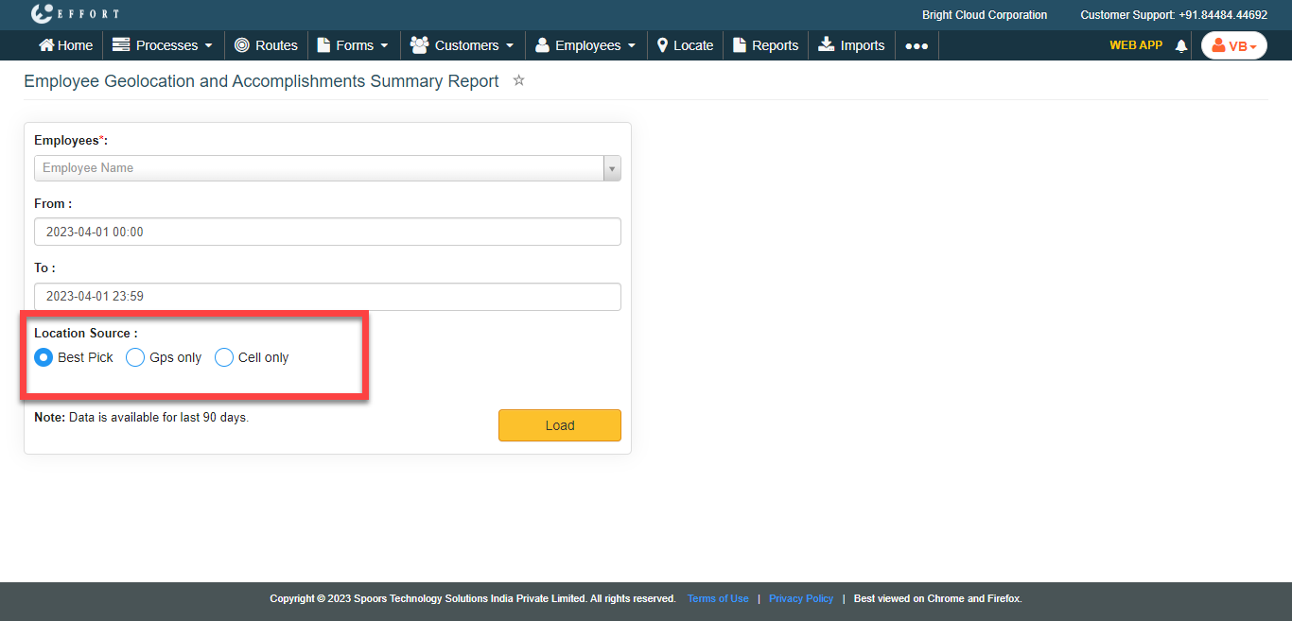Open Routes from the navigation bar
The width and height of the screenshot is (1292, 621).
pos(266,45)
